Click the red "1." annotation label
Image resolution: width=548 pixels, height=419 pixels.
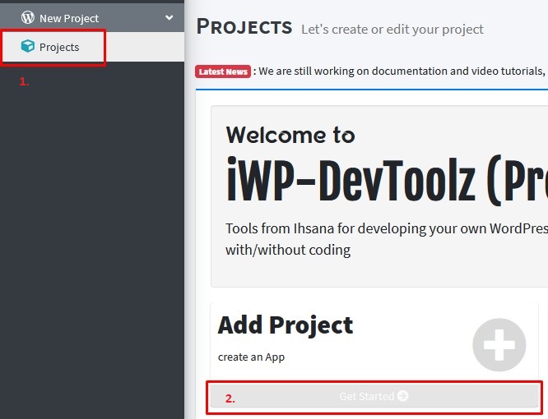tap(25, 81)
